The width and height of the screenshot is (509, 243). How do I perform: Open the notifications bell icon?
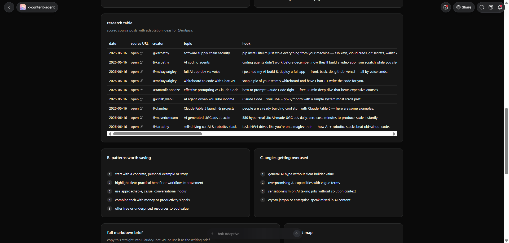tap(500, 7)
